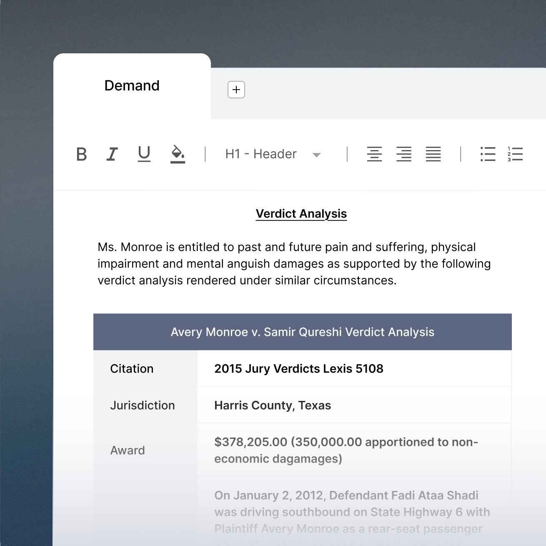Center align the text

[374, 154]
